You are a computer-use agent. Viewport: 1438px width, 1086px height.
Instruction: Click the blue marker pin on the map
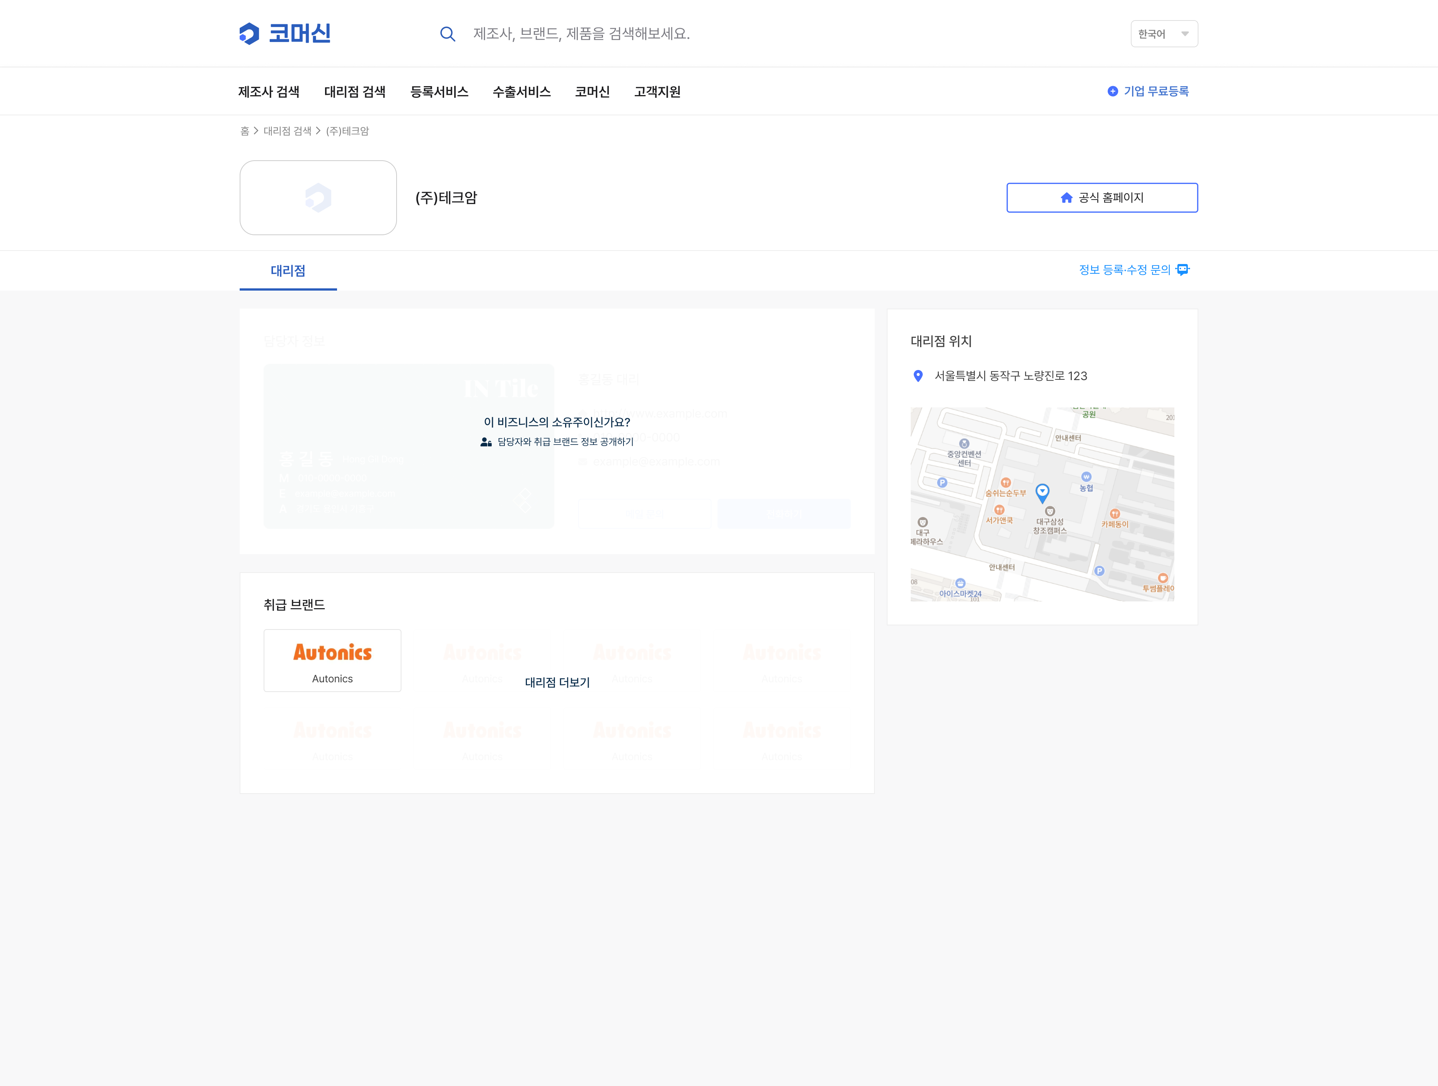coord(1042,492)
